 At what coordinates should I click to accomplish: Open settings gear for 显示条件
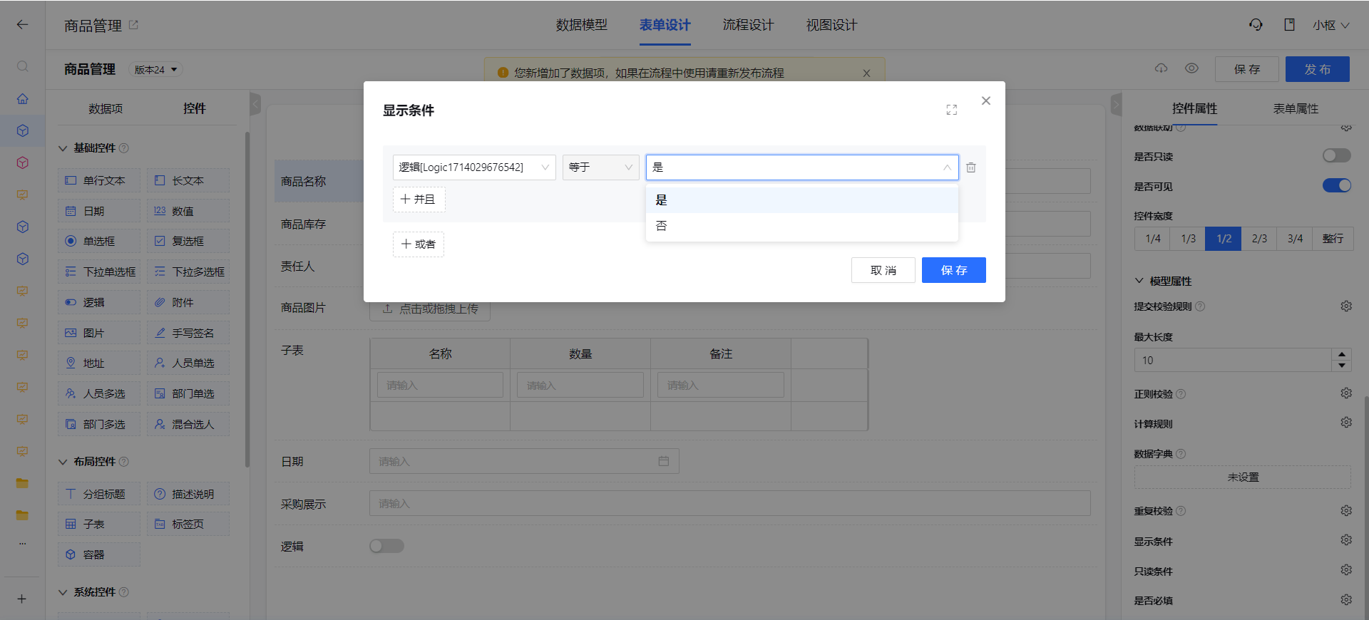click(x=1346, y=540)
